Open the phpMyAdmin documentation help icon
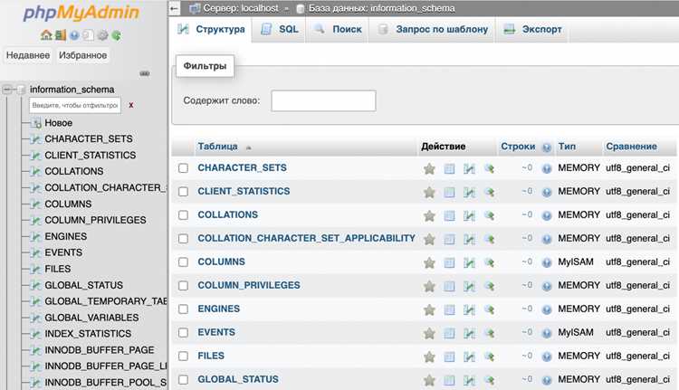Screen dimensions: 679x390 (x=74, y=35)
